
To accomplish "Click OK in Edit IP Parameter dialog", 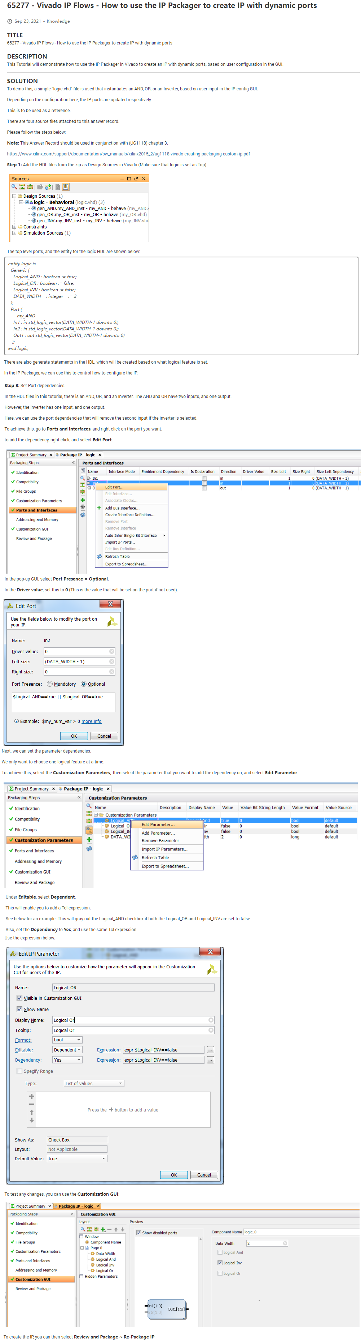I will (174, 1175).
